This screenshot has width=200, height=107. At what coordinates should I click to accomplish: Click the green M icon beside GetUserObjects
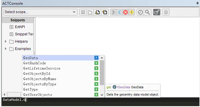click(x=96, y=95)
